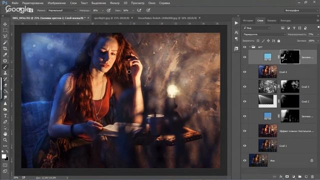The image size is (320, 180).
Task: Select the Hand tool
Action: [5, 134]
